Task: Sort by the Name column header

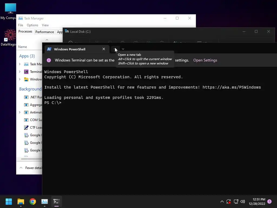Action: [22, 47]
